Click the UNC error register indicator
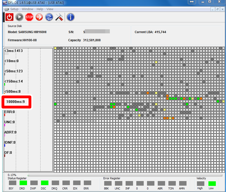The image size is (226, 192). click(118, 183)
